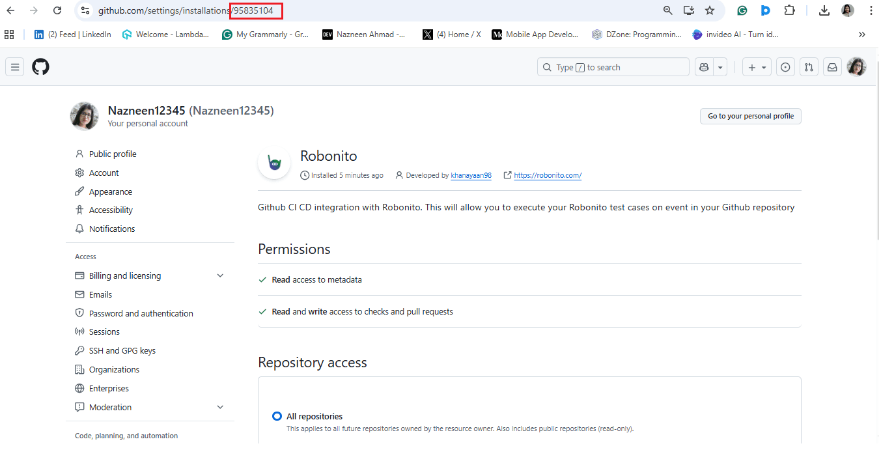The height and width of the screenshot is (463, 881).
Task: Open the Create new plus dropdown
Action: (757, 67)
